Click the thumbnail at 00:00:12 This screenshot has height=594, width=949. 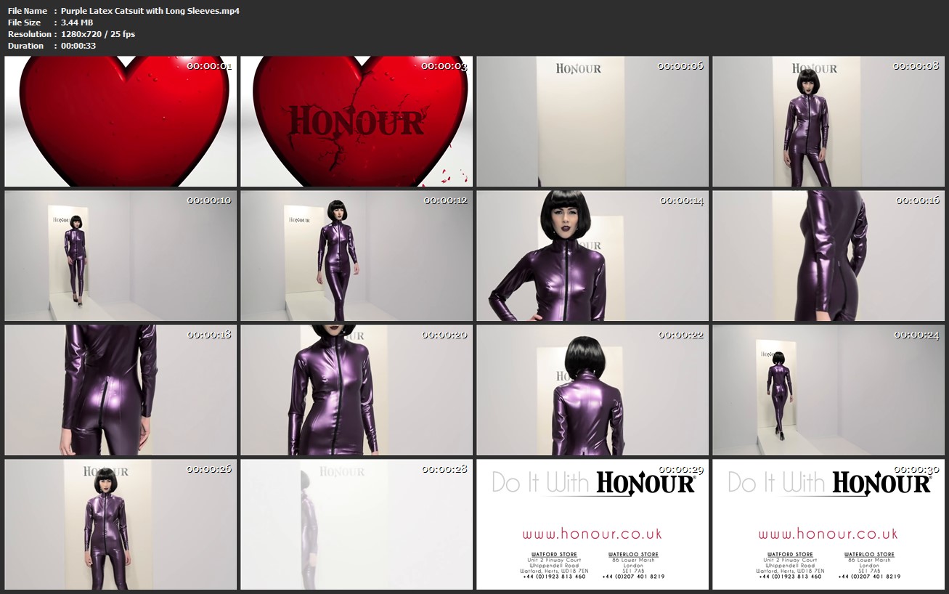point(357,256)
